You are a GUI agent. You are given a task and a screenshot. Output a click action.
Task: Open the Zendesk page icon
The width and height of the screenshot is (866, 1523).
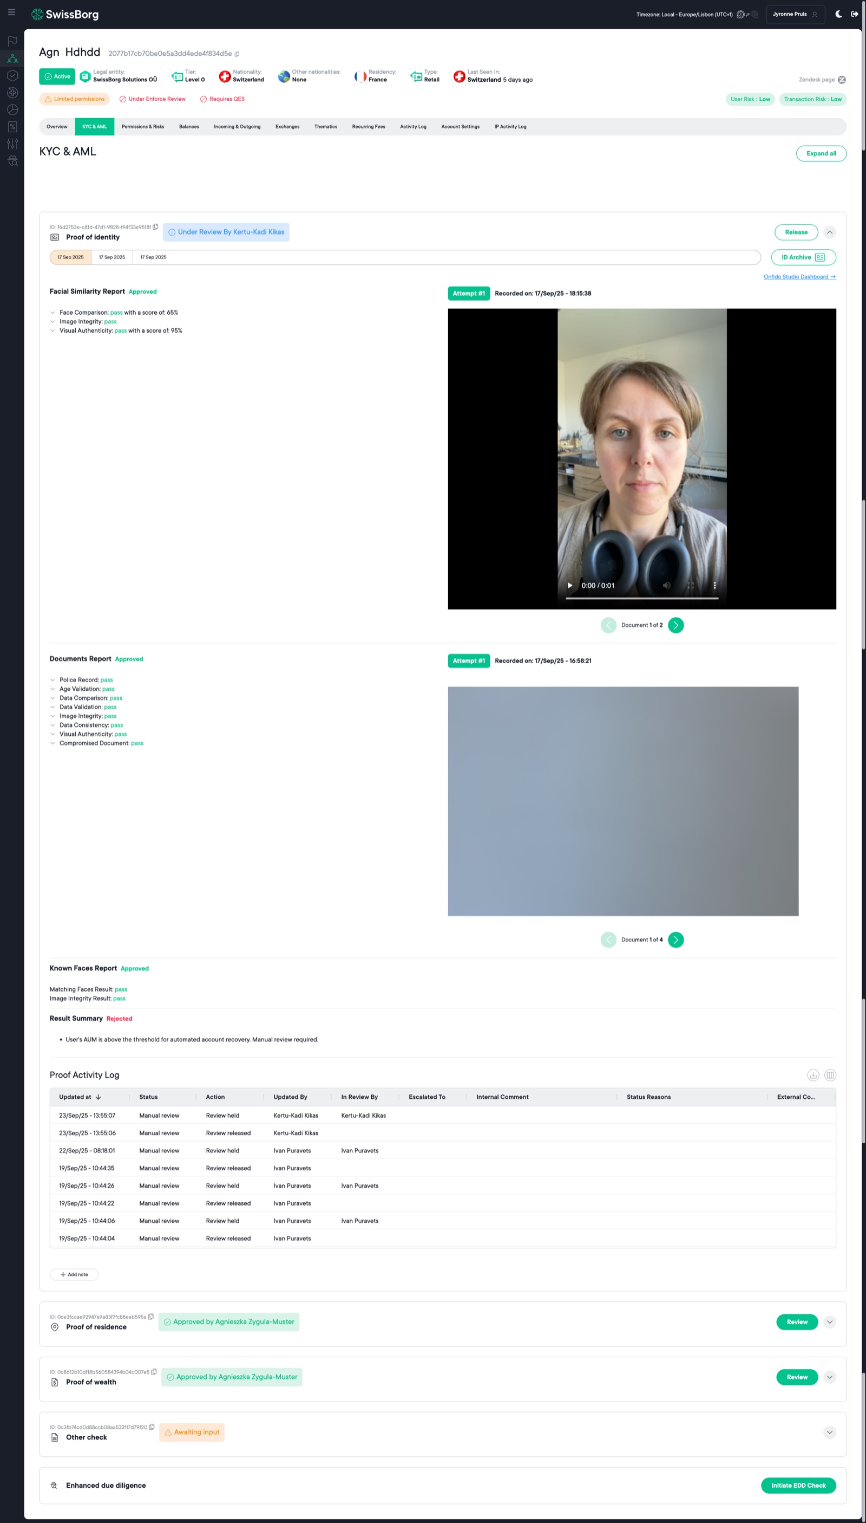(x=842, y=80)
